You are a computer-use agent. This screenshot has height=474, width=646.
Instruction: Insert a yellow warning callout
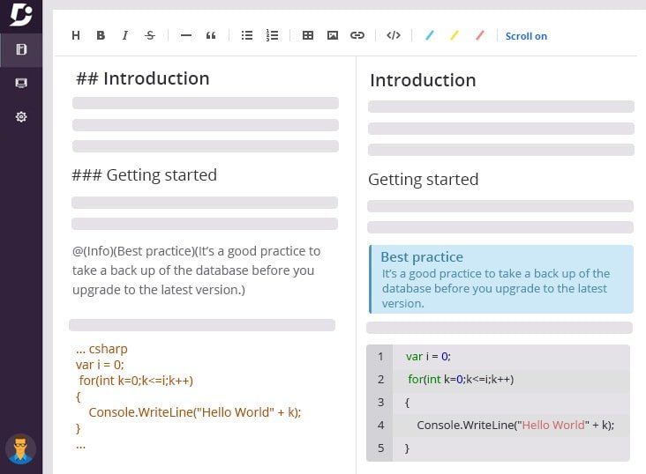pos(454,36)
